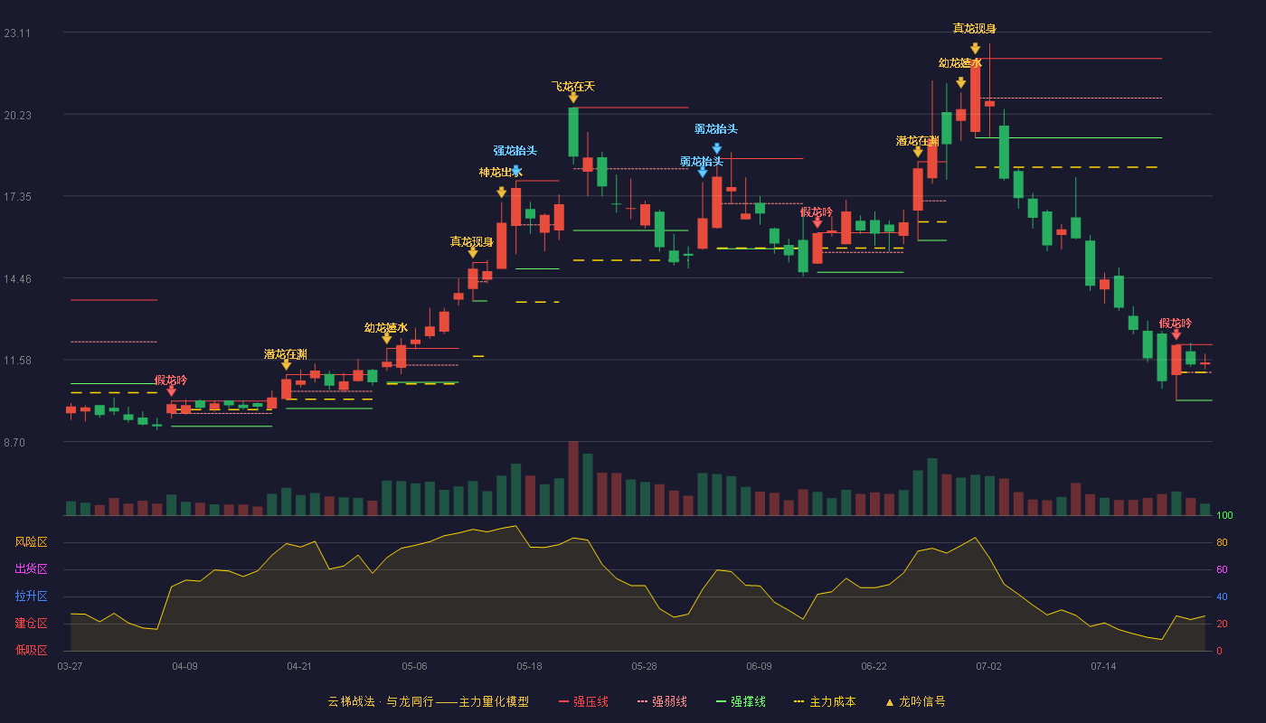
Task: Click the orange 80 value on the right scale
Action: pyautogui.click(x=1222, y=543)
